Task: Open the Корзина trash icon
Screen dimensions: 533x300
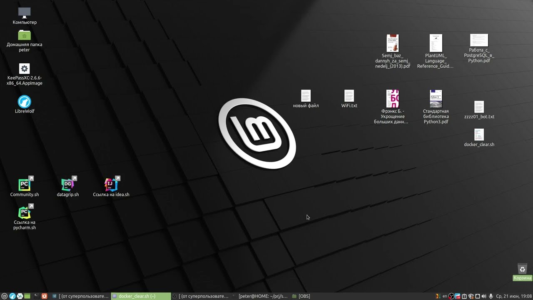Action: click(523, 272)
